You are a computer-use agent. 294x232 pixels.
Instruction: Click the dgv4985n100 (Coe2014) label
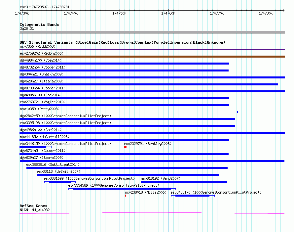pyautogui.click(x=41, y=95)
